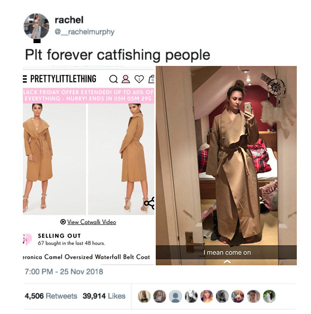Open the back-view camel coat photo
The width and height of the screenshot is (311, 314).
121,159
